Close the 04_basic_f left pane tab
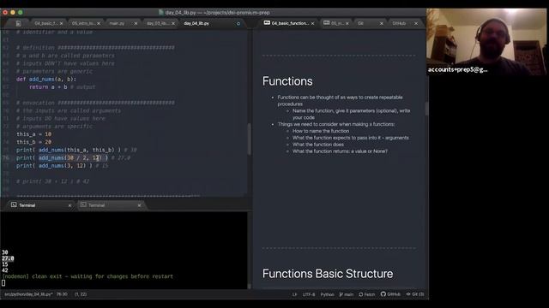 click(x=61, y=23)
